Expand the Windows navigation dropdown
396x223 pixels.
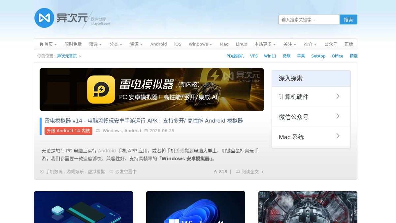pos(200,44)
